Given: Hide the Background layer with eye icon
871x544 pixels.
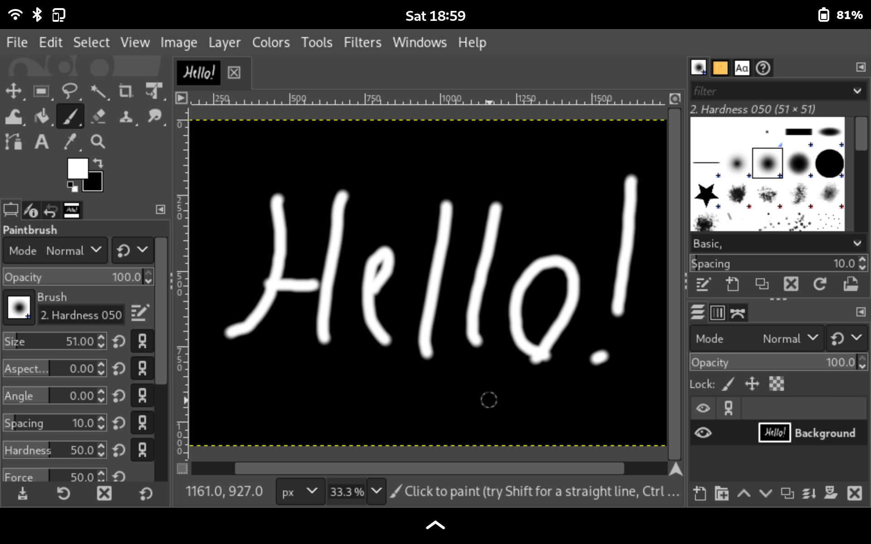Looking at the screenshot, I should click(x=703, y=432).
